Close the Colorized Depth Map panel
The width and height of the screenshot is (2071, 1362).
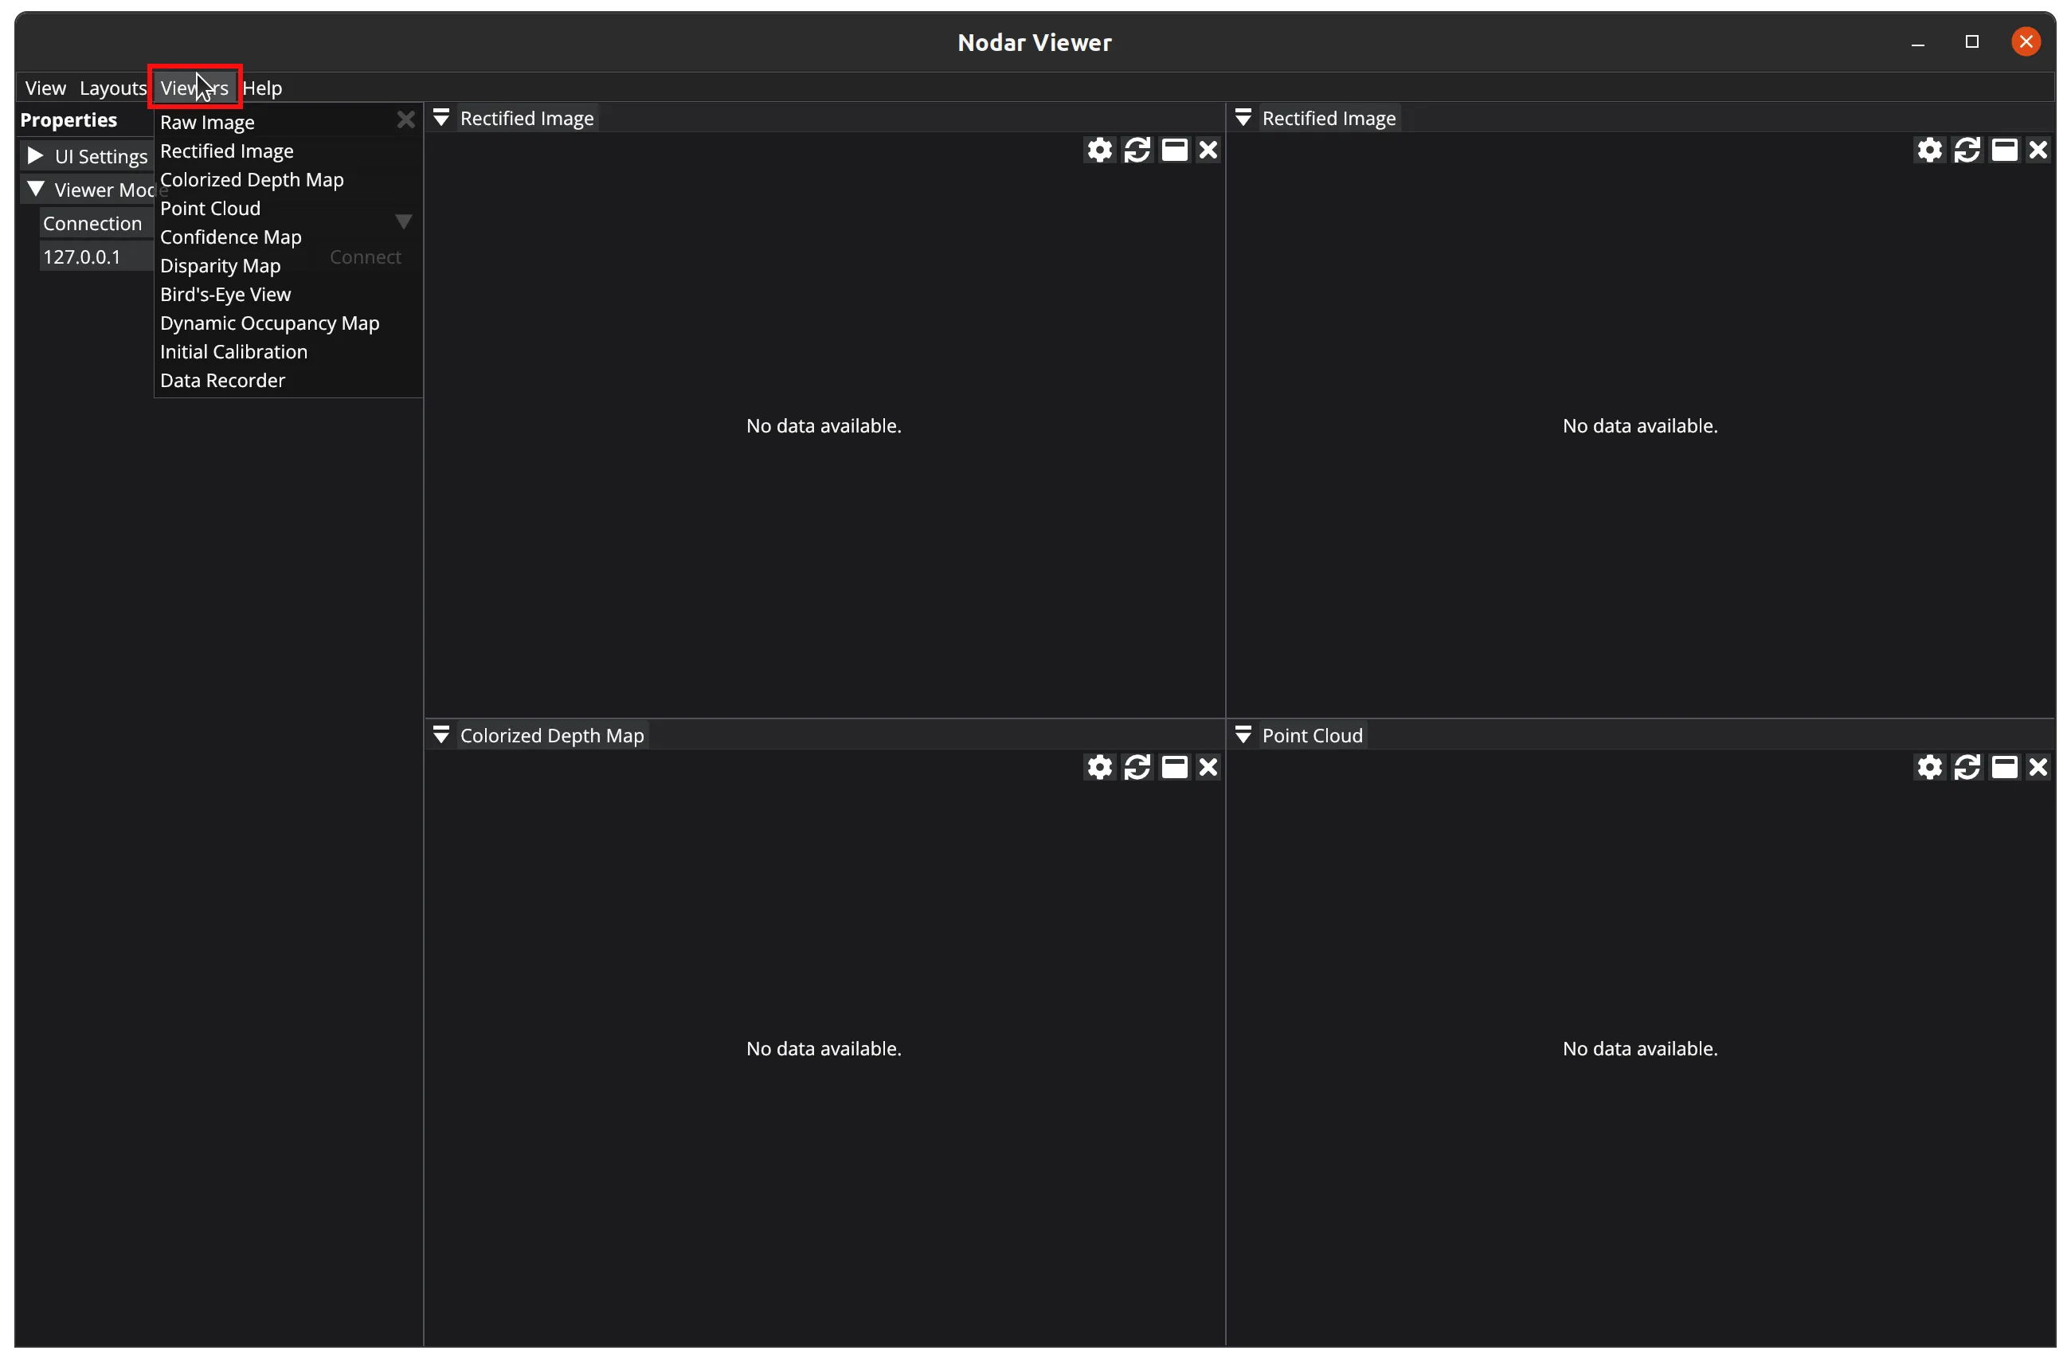coord(1208,768)
